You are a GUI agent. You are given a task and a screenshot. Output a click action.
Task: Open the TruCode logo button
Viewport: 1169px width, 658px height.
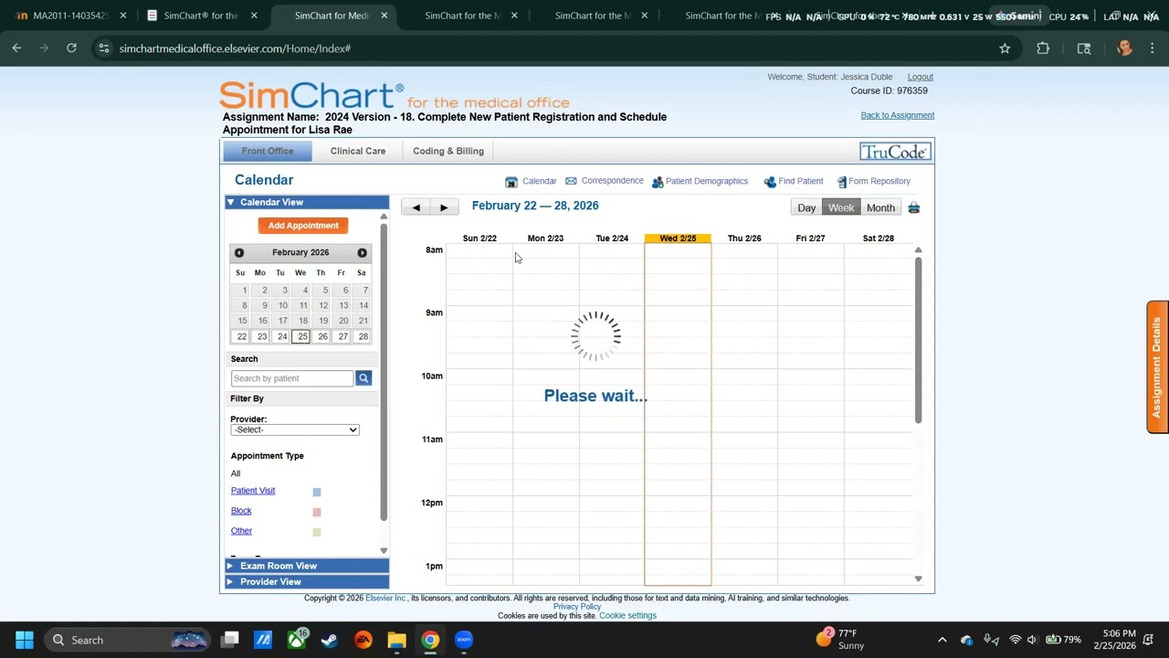[895, 152]
